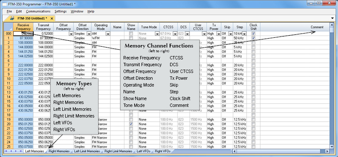Expand Offset Direction dropdown in row 000
The image size is (338, 157).
[89, 34]
